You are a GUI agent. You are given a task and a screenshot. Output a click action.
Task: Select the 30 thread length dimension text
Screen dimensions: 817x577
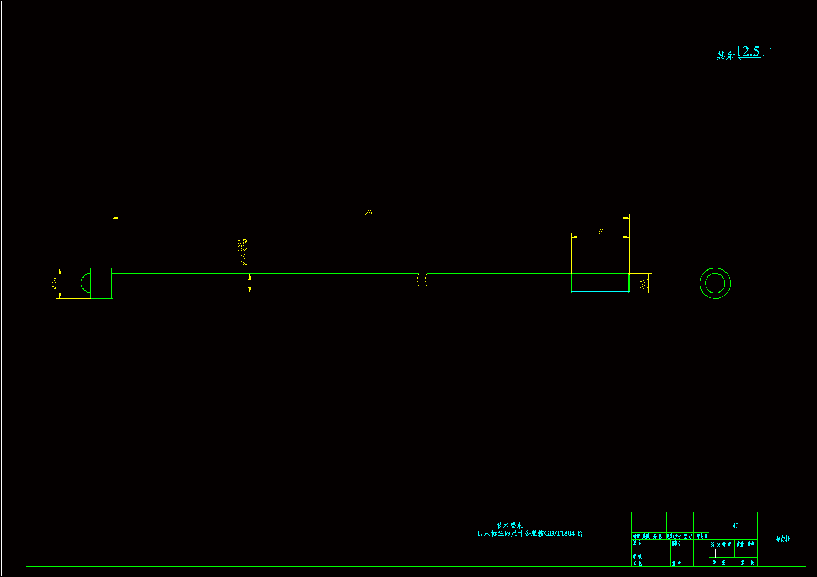[600, 232]
